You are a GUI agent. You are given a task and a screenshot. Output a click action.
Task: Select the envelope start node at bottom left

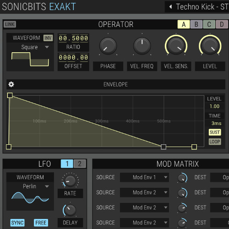tap(9, 147)
